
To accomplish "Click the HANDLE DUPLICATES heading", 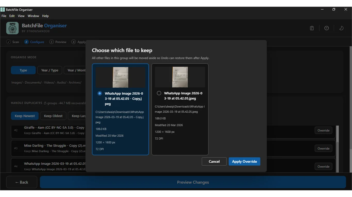I will click(x=27, y=103).
